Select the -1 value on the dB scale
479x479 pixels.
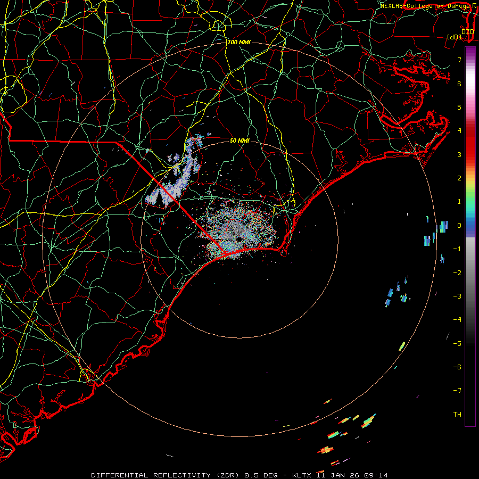pyautogui.click(x=457, y=249)
